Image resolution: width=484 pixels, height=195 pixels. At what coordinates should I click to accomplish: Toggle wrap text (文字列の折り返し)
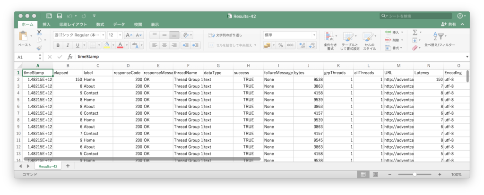coord(225,35)
